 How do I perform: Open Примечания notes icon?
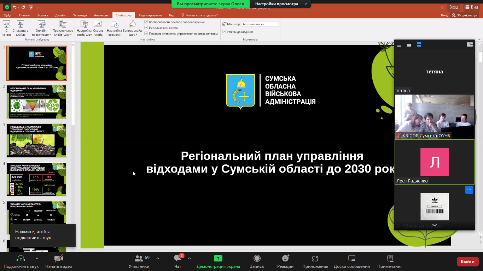[390, 259]
